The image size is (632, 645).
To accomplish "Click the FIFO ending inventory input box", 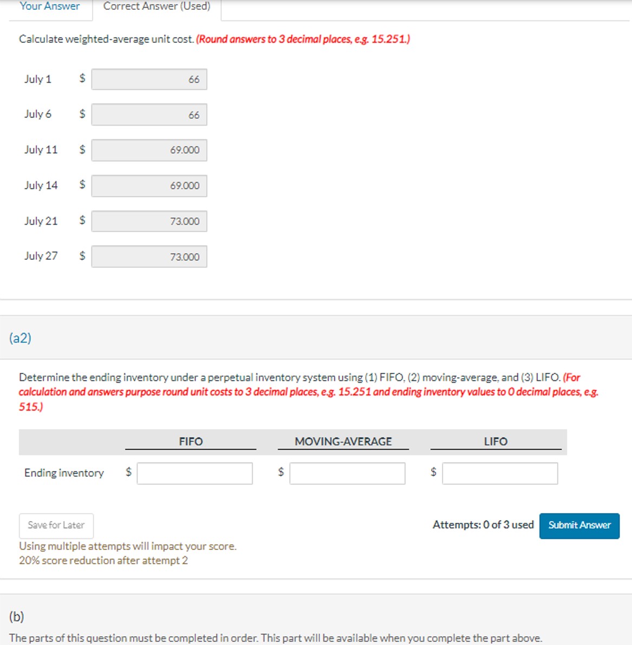I will [x=195, y=473].
